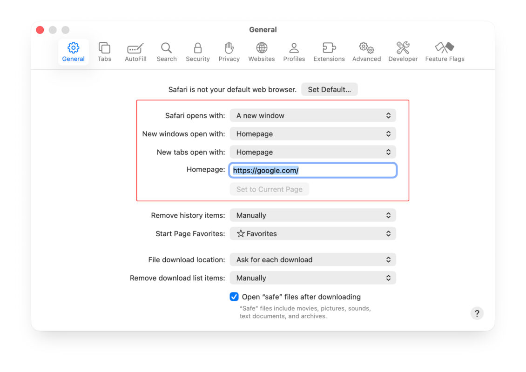This screenshot has width=526, height=372.
Task: Switch to the Developer tab
Action: (403, 52)
